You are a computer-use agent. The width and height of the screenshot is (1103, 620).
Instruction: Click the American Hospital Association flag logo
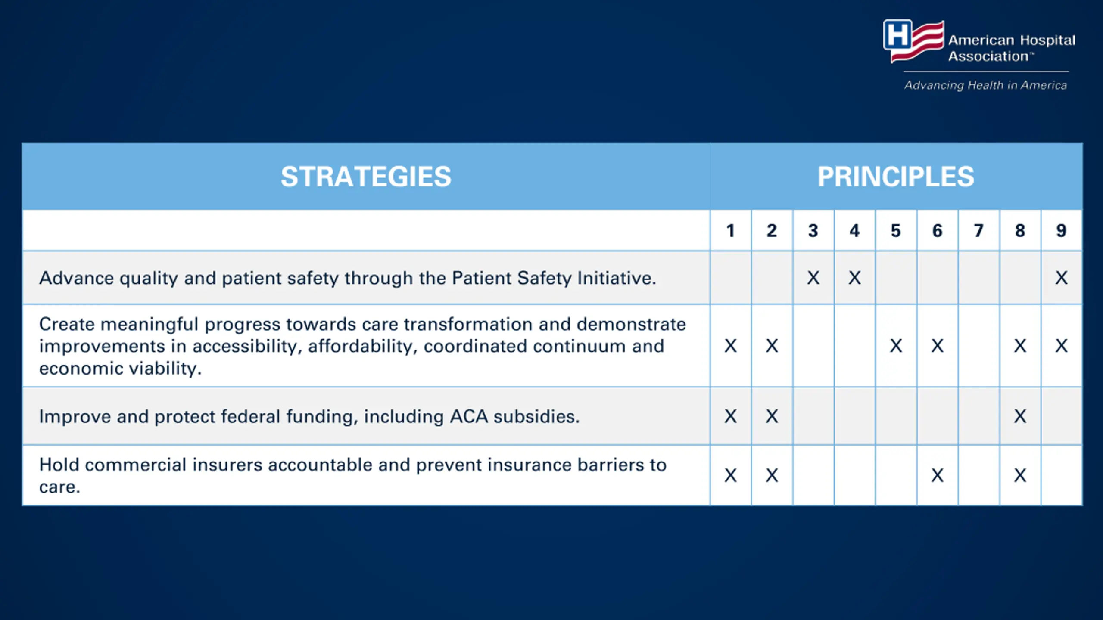click(913, 41)
